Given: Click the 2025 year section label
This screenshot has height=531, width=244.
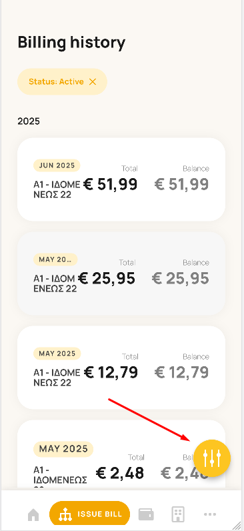Looking at the screenshot, I should coord(29,121).
